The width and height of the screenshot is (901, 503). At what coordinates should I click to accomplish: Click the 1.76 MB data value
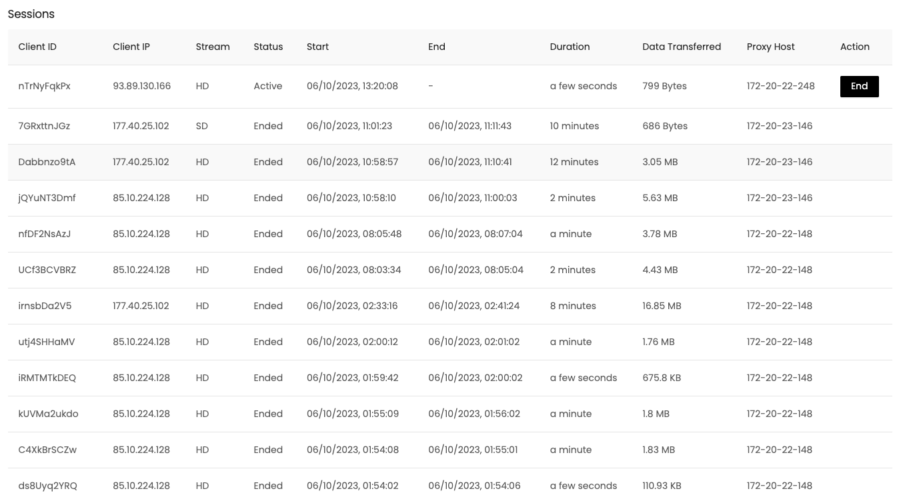coord(658,342)
